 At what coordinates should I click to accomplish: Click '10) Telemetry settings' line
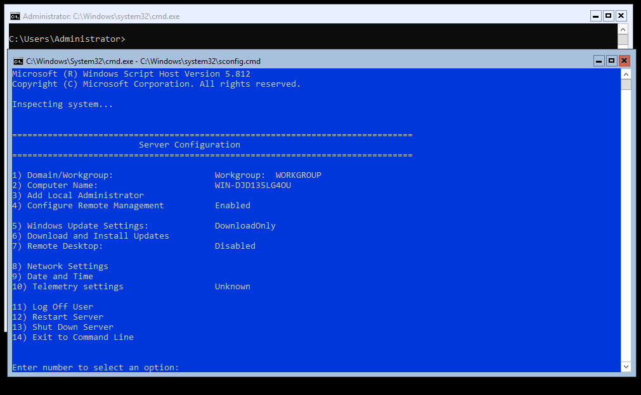click(x=68, y=287)
